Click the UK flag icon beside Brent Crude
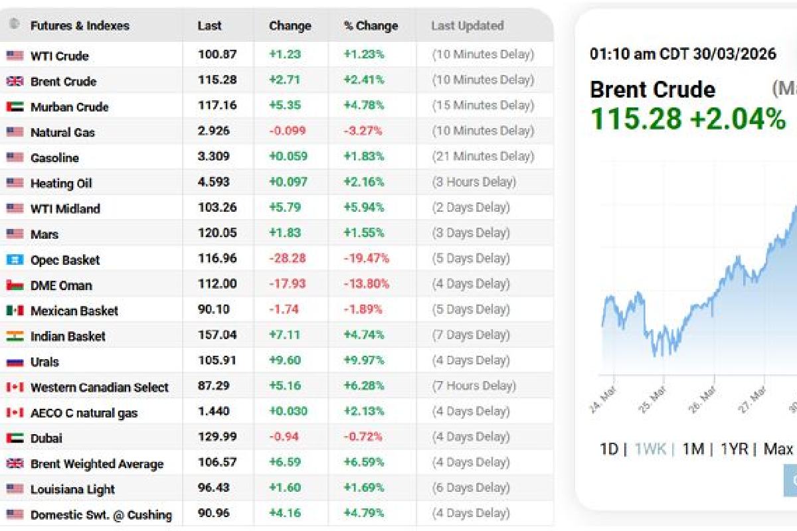This screenshot has height=531, width=797. [15, 82]
